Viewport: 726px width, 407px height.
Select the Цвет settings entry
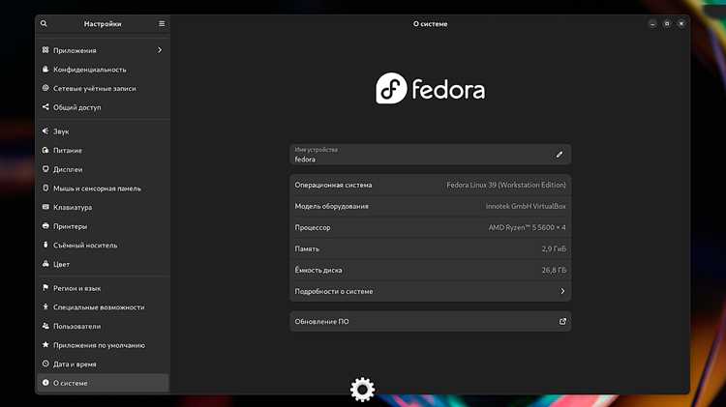pyautogui.click(x=103, y=264)
